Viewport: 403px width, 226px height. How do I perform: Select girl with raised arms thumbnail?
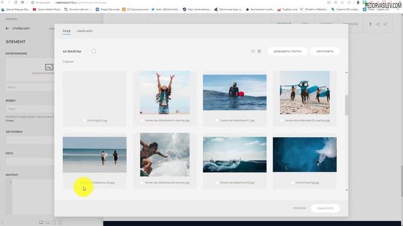165,92
